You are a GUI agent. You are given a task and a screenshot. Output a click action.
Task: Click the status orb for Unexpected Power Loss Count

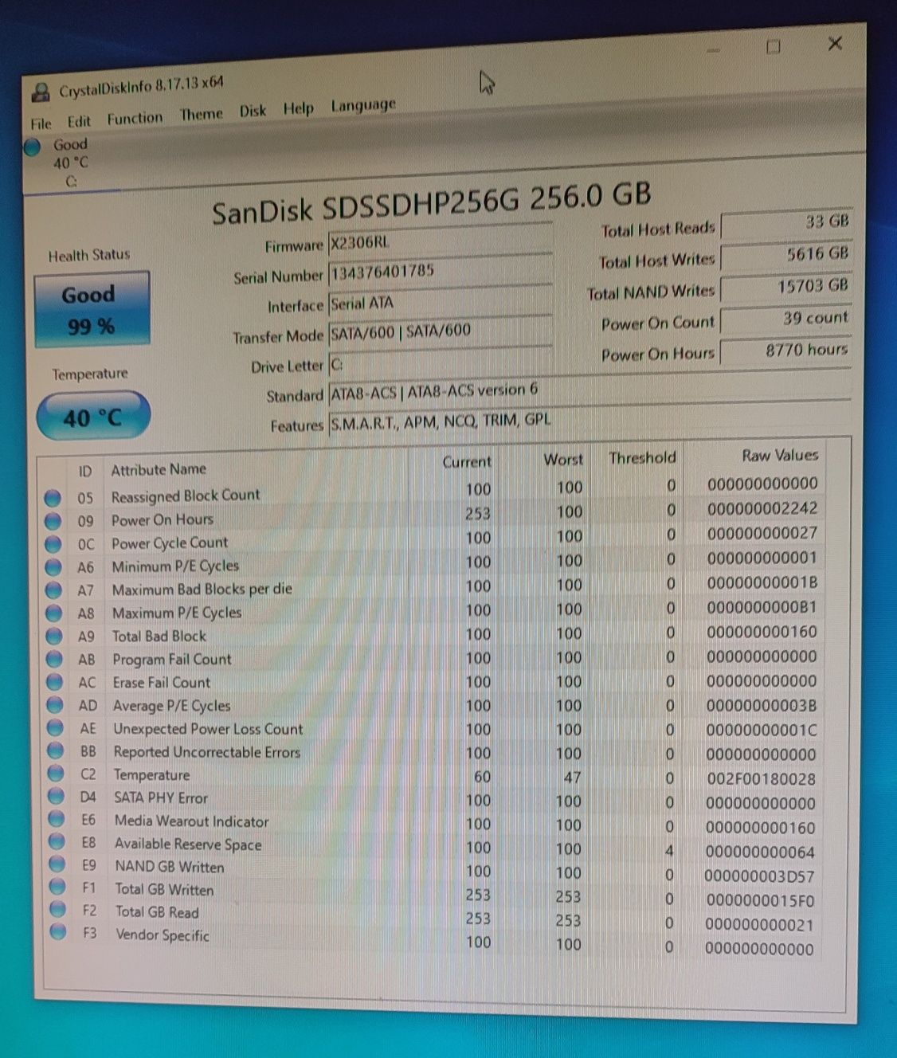[x=55, y=729]
